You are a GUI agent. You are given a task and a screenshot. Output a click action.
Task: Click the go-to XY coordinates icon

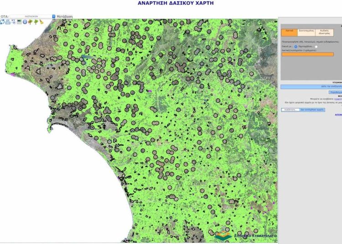click(14, 22)
